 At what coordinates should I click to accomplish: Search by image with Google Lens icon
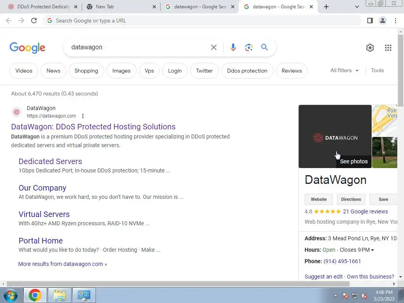point(249,47)
